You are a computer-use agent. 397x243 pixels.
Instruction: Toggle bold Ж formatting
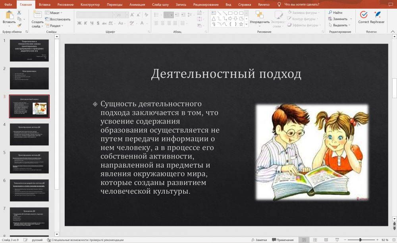pyautogui.click(x=79, y=23)
